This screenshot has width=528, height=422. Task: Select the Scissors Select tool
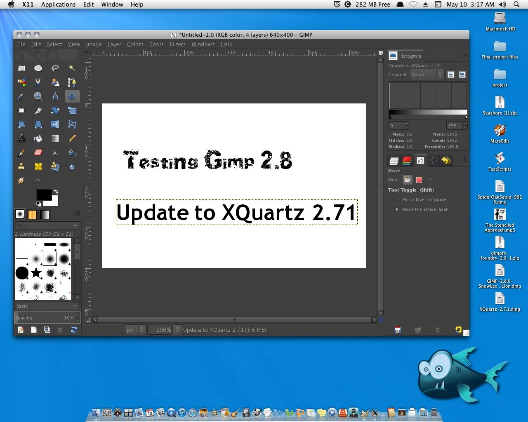click(x=38, y=82)
